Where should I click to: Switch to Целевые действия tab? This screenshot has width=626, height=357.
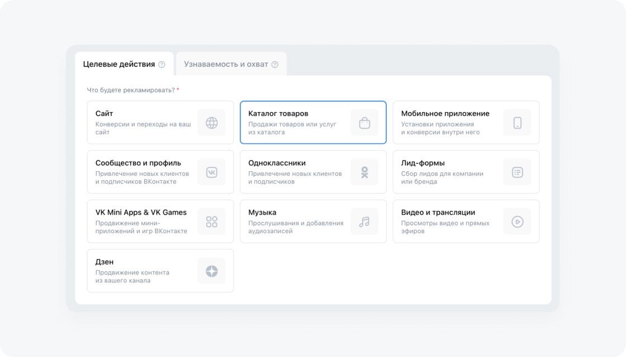[x=124, y=64]
